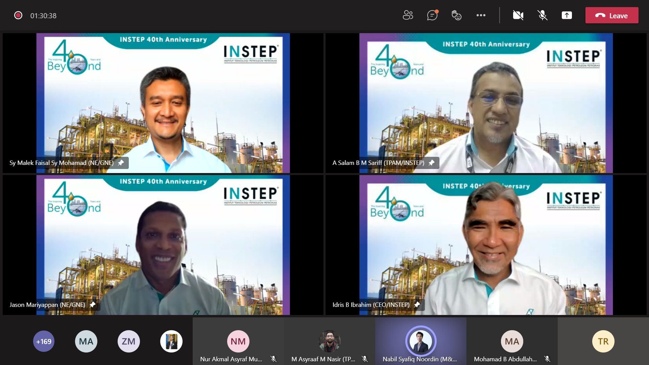Click the M Asyraaf M Nasir name label
The image size is (649, 365).
point(323,359)
